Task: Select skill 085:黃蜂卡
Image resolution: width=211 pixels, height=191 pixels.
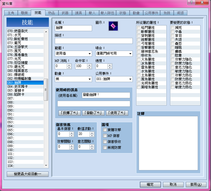Action: tap(25, 91)
